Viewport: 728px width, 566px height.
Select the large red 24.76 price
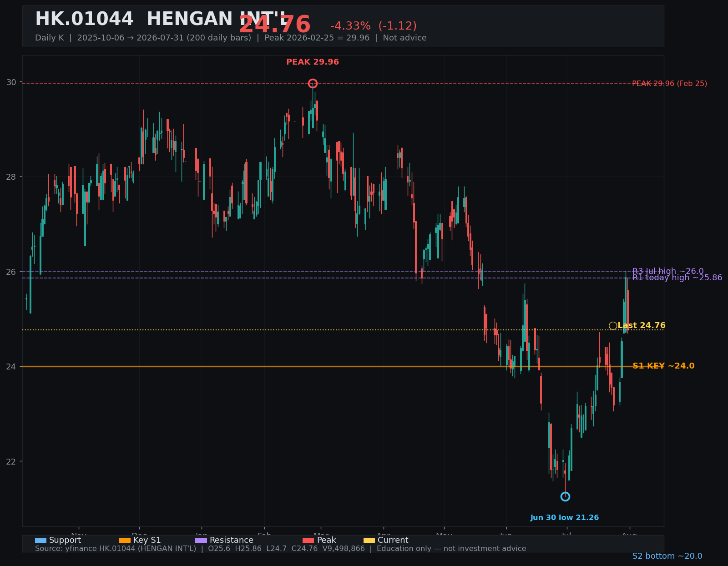[275, 25]
